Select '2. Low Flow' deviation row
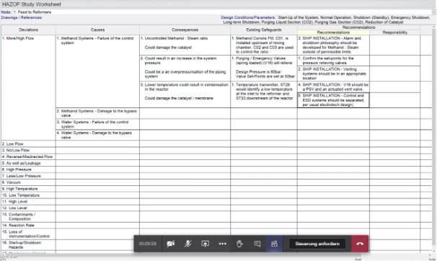This screenshot has height=261, width=437. coord(28,143)
